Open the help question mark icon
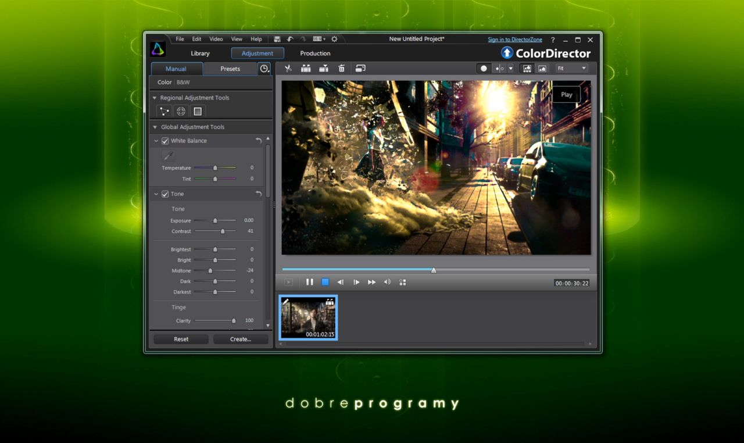 (x=553, y=40)
